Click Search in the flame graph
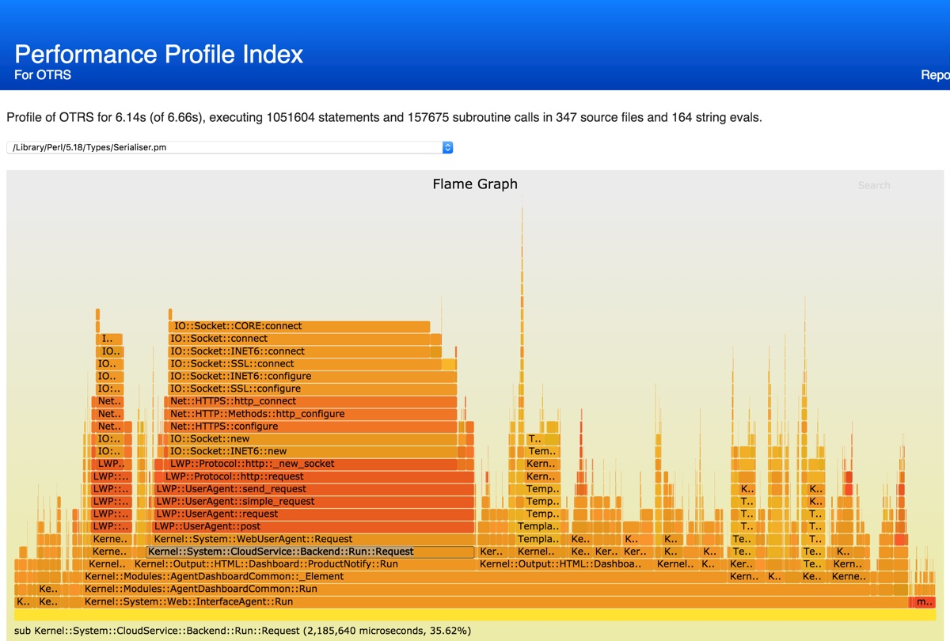Screen dimensions: 950x641 (873, 185)
